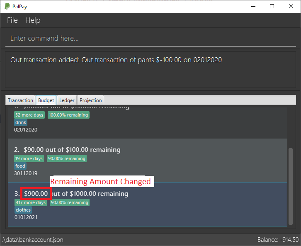Click the '417 more days' tag
Viewport: 301px width, 246px height.
(31, 202)
